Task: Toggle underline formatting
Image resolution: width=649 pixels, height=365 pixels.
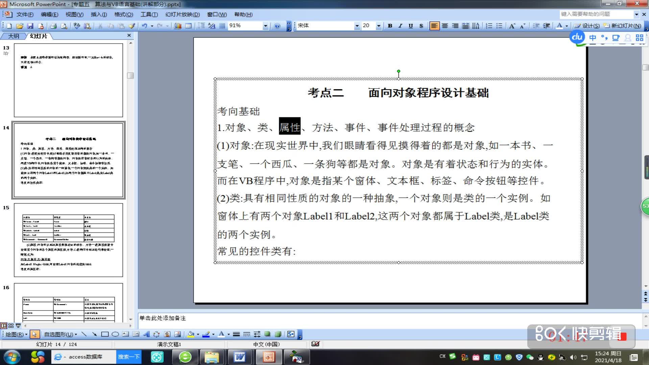Action: click(411, 26)
